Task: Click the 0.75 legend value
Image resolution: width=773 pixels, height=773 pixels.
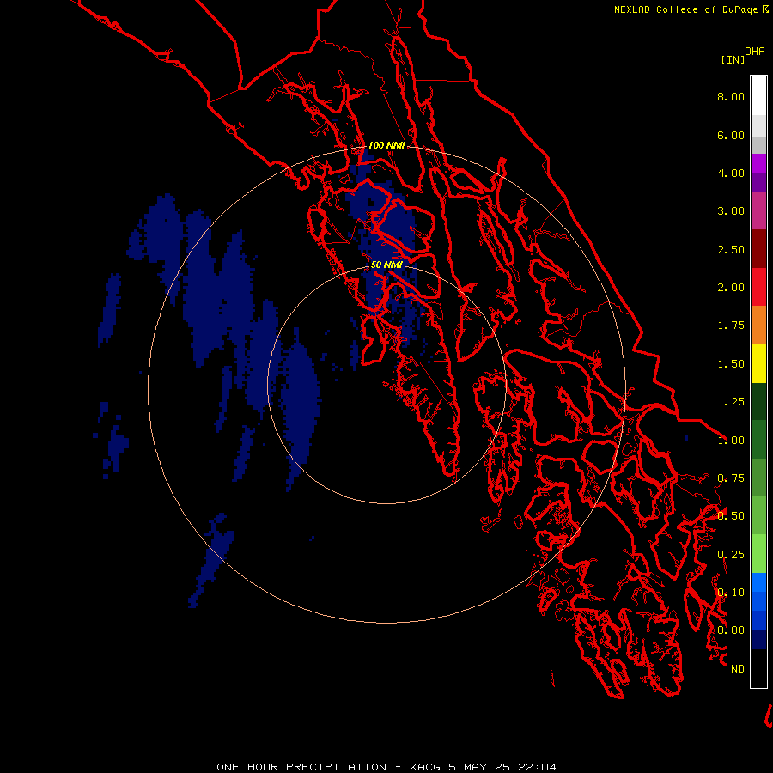Action: 731,478
